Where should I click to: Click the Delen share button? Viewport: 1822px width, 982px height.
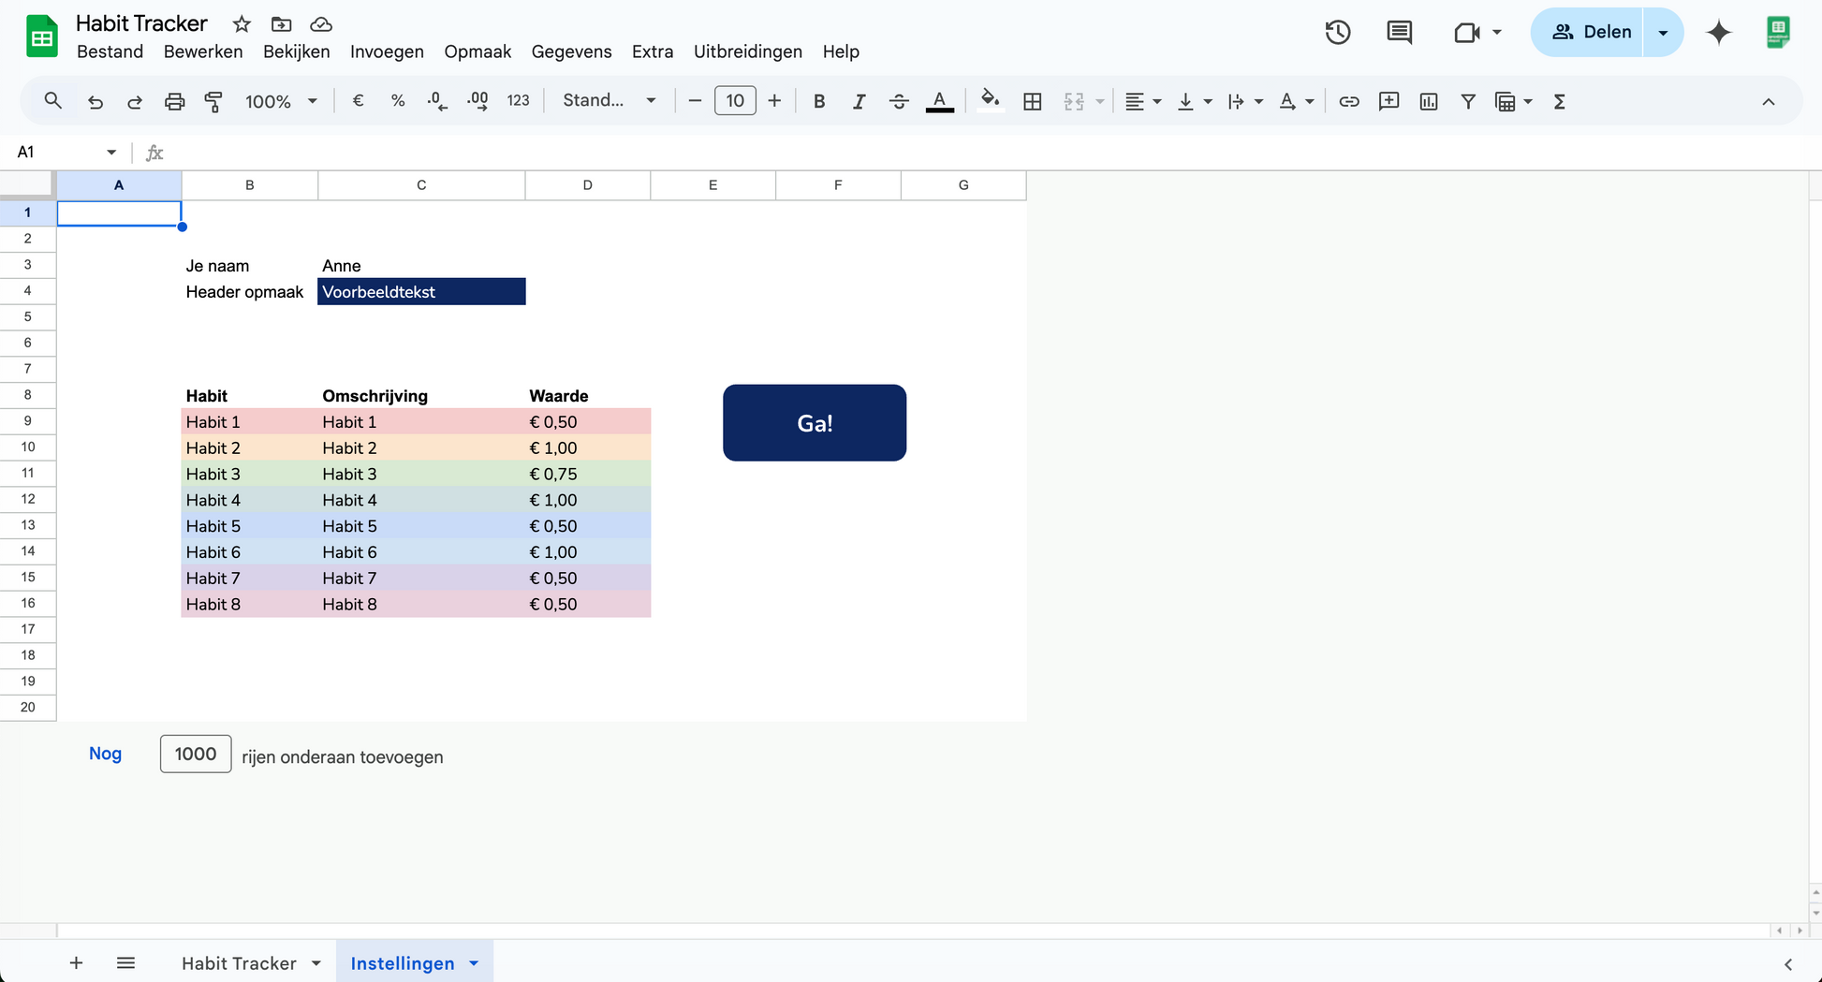(x=1590, y=32)
